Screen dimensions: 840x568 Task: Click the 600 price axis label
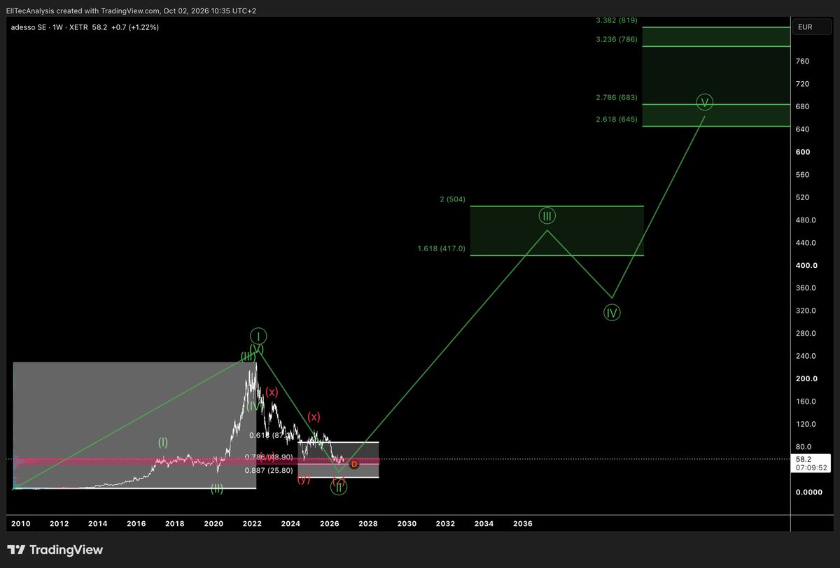click(802, 152)
